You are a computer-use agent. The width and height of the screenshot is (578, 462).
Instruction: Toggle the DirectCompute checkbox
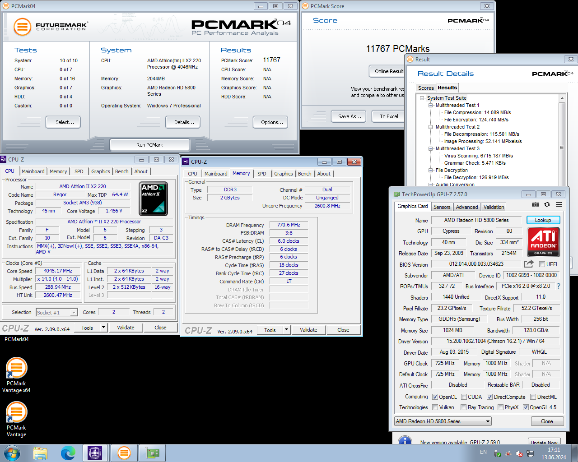point(489,397)
